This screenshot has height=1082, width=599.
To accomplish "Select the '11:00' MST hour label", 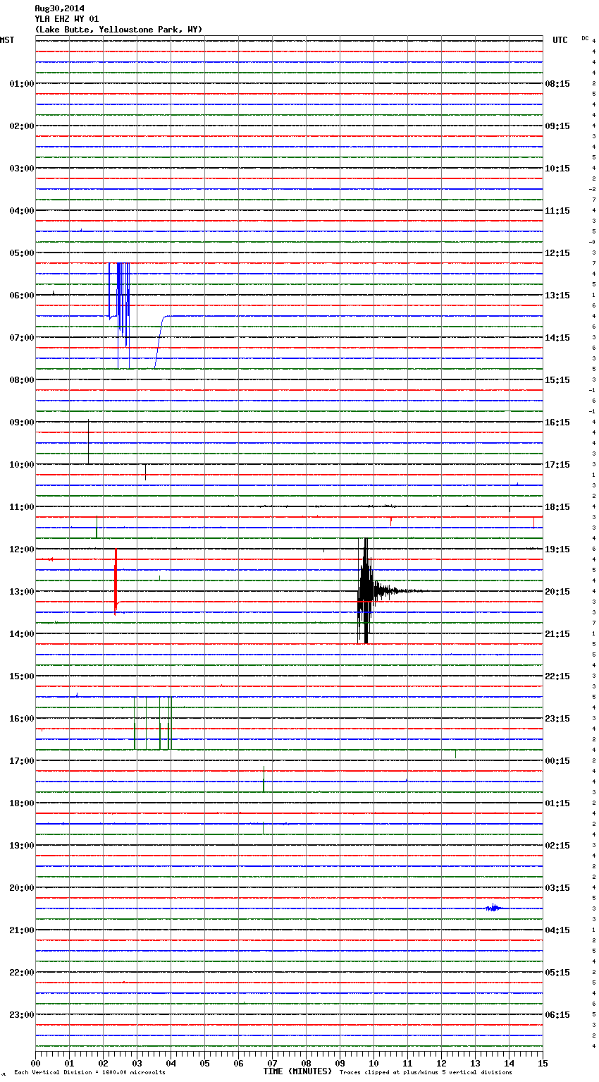I will [21, 507].
